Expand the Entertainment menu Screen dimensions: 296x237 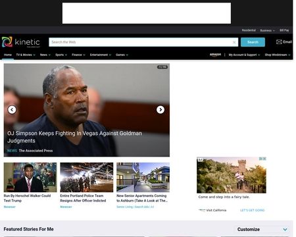tap(101, 55)
